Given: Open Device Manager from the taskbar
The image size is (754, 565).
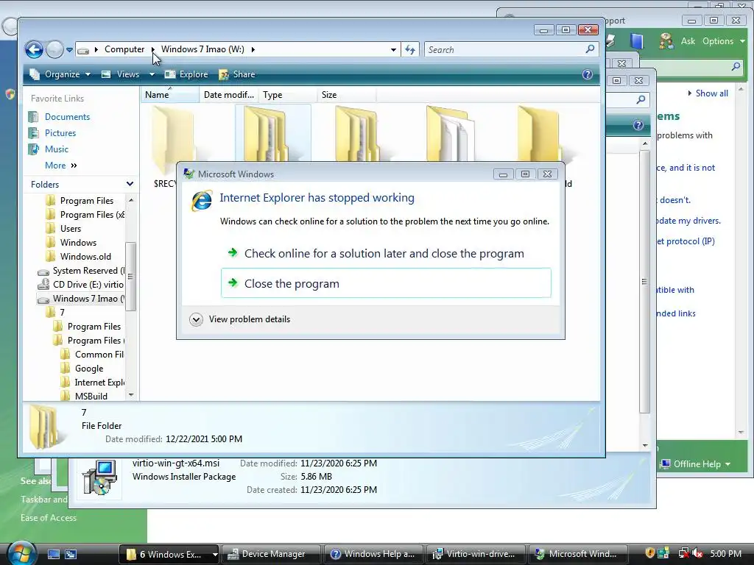Looking at the screenshot, I should coord(272,555).
